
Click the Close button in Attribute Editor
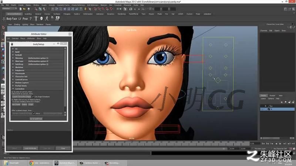click(x=63, y=148)
